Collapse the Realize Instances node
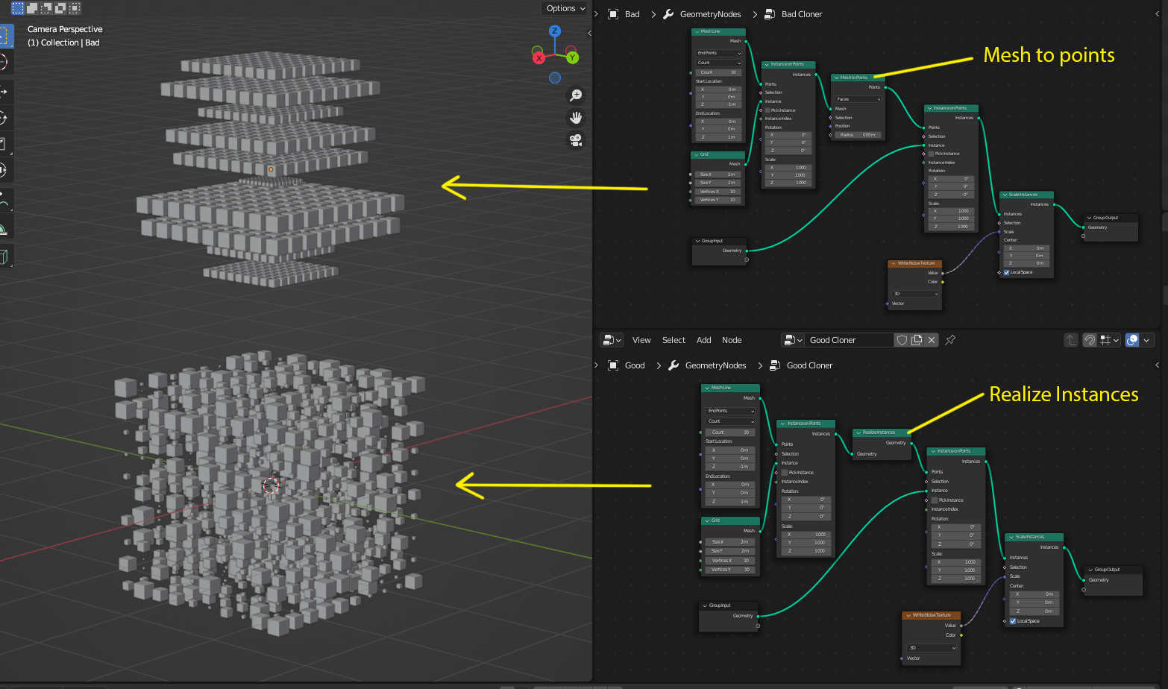 click(x=858, y=432)
